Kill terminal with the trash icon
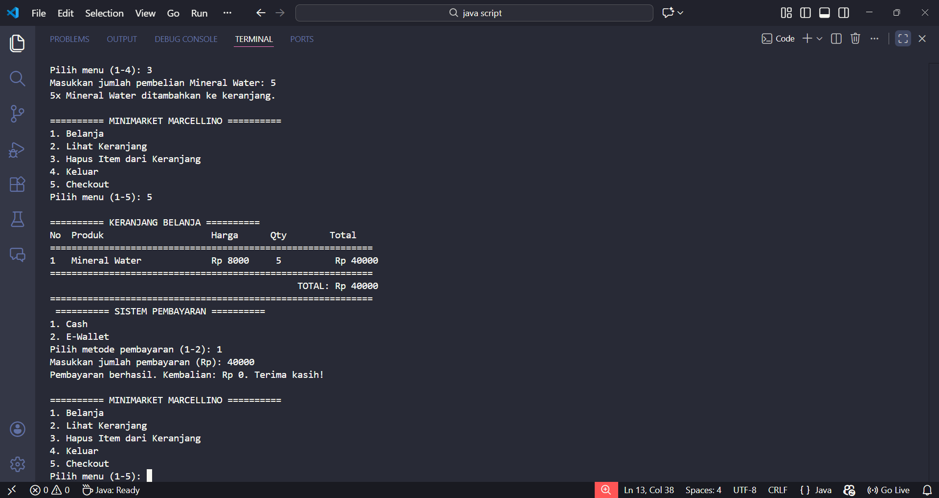The height and width of the screenshot is (498, 939). (x=855, y=39)
